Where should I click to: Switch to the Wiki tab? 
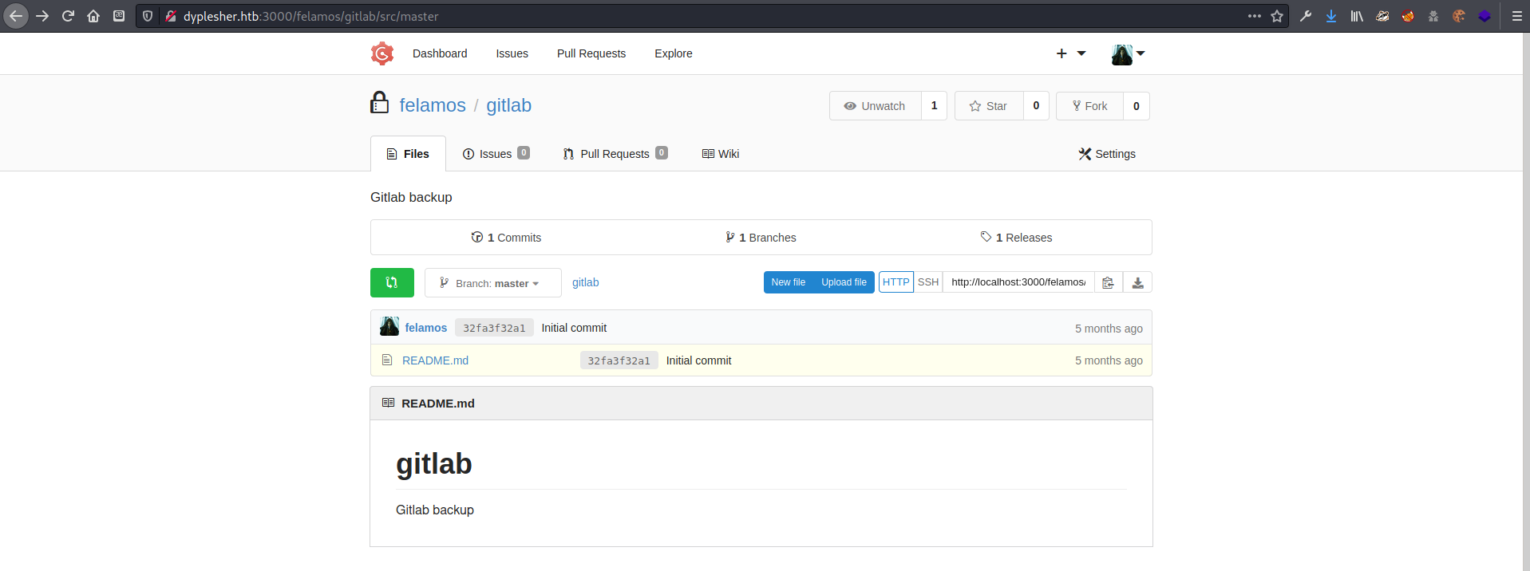click(720, 154)
